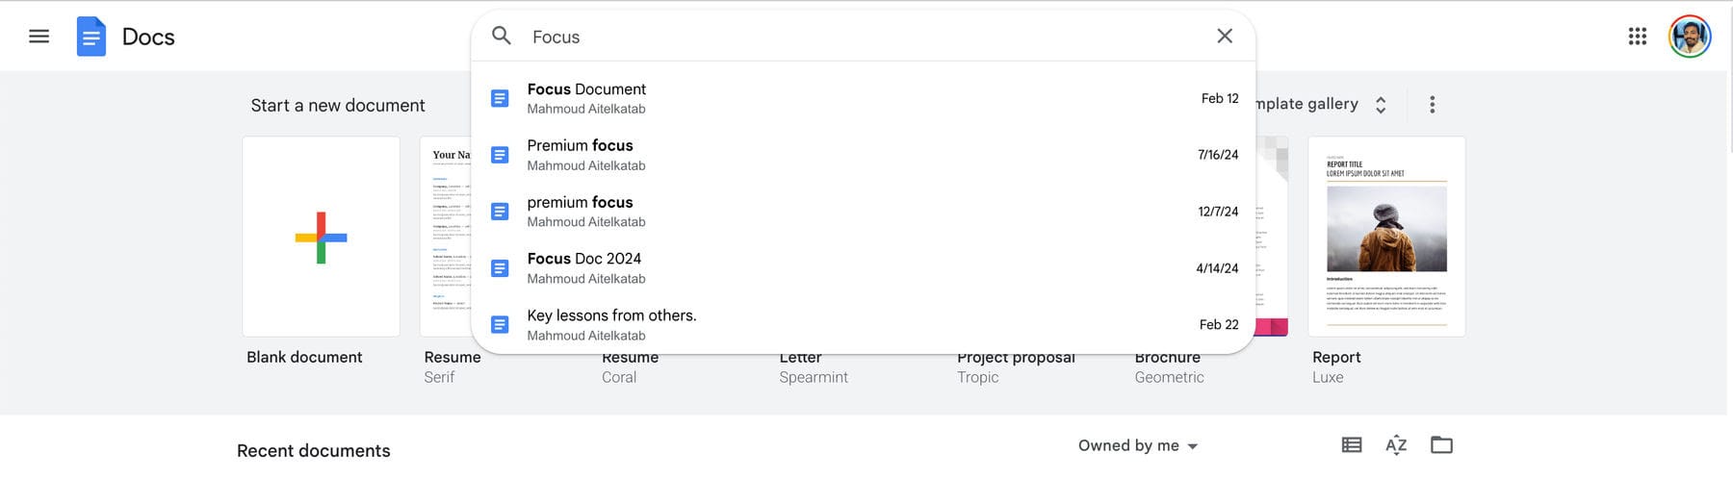Select 'premium focus' dated 12/7/24
The image size is (1733, 478).
[x=864, y=212]
